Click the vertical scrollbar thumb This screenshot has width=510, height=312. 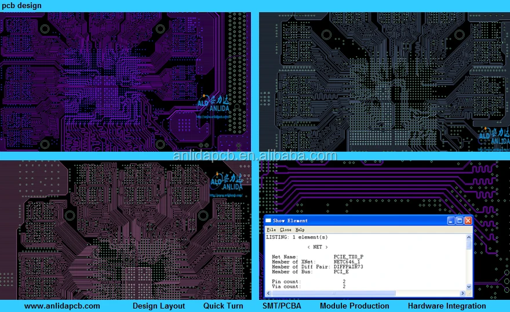coord(469,245)
